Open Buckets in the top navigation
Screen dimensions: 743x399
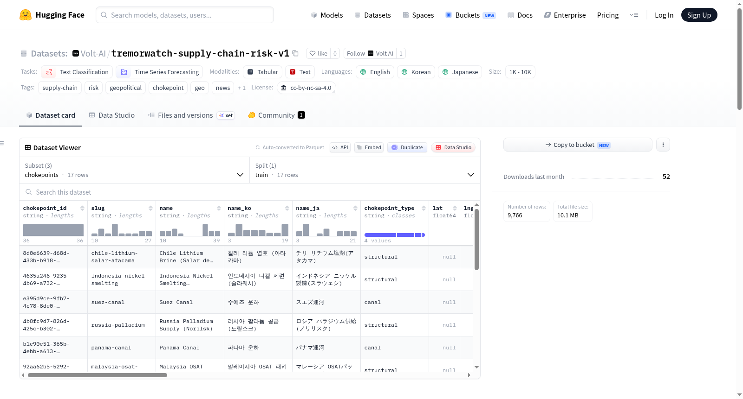pyautogui.click(x=470, y=15)
